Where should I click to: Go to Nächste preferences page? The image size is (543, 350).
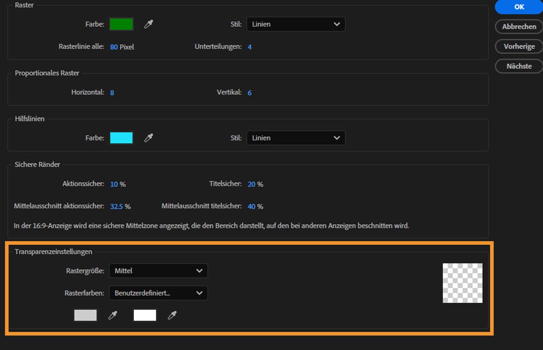pos(519,66)
